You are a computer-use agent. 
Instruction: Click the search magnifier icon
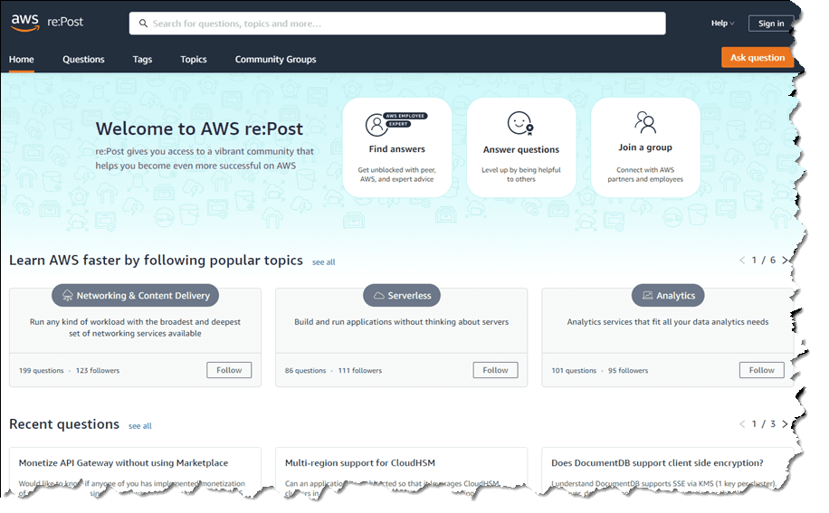[x=143, y=24]
